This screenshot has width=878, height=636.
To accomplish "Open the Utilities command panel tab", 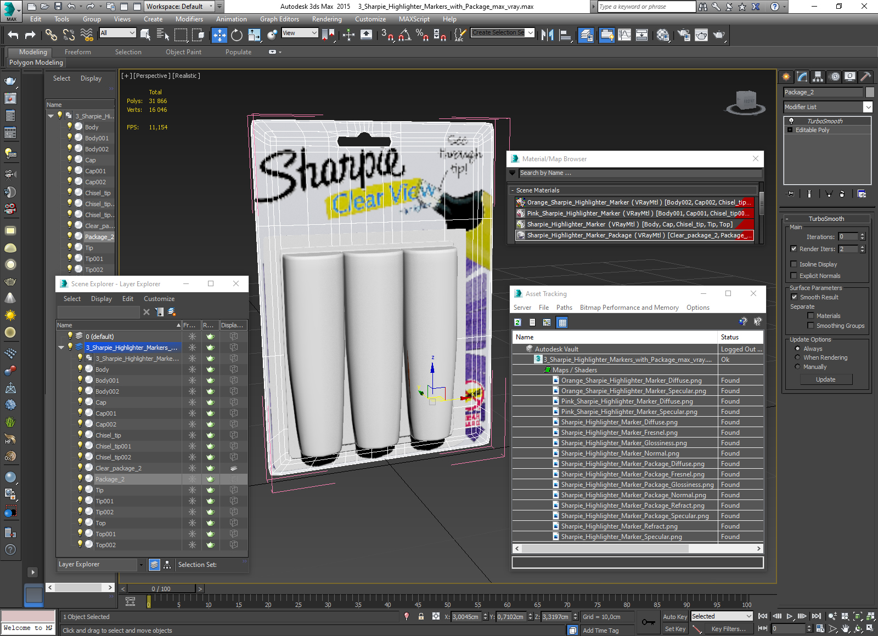I will 866,77.
